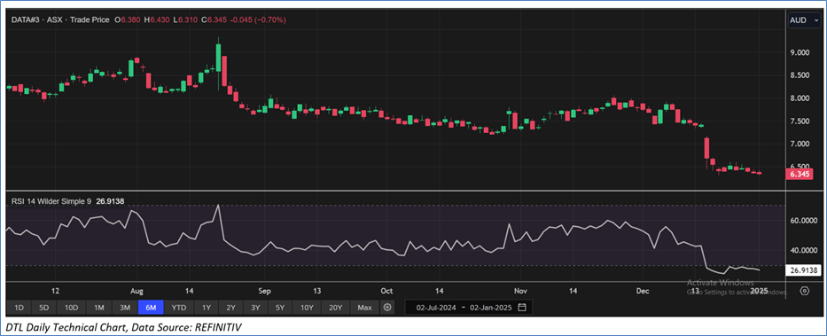Click the 7.500 price axis label

800,121
